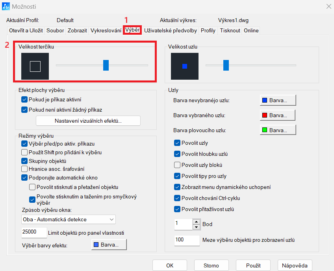Viewport: 334px width, 271px height.
Task: Toggle 'Skupiny objektů' checkbox
Action: [24, 161]
